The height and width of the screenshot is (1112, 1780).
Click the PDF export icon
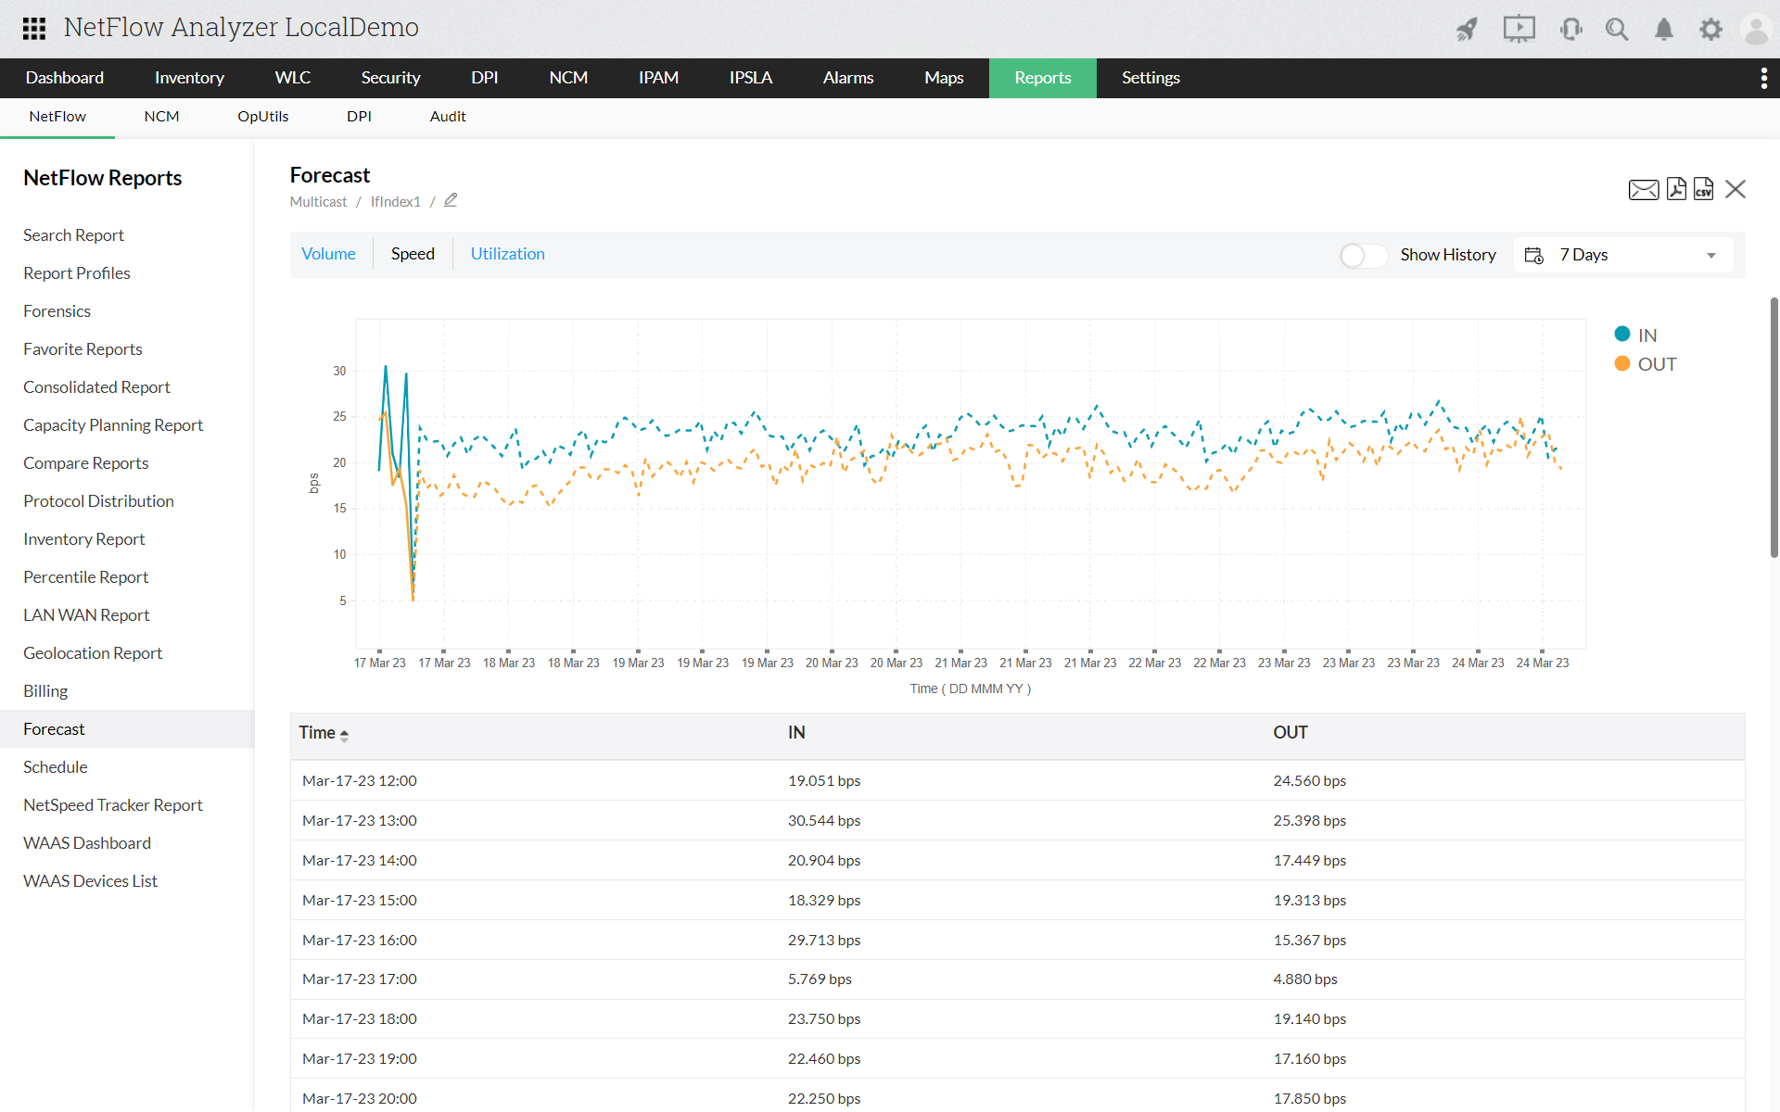coord(1675,190)
